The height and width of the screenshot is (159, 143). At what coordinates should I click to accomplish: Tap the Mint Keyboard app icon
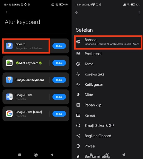[x=9, y=63]
